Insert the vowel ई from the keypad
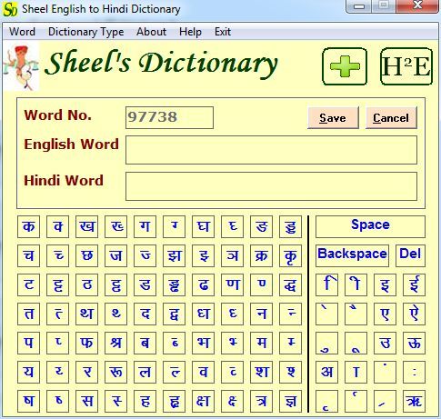441x419 pixels. point(414,284)
